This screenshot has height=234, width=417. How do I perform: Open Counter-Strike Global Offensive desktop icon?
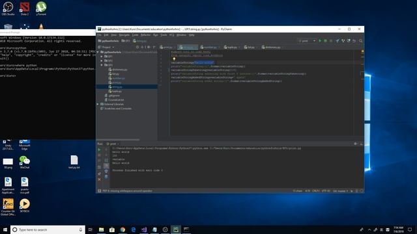click(8, 207)
